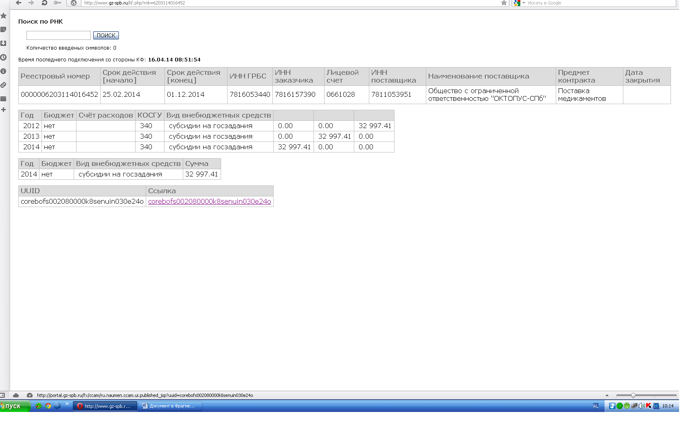This screenshot has width=684, height=427.
Task: Click the taskbar clock 10:14
Action: click(668, 406)
